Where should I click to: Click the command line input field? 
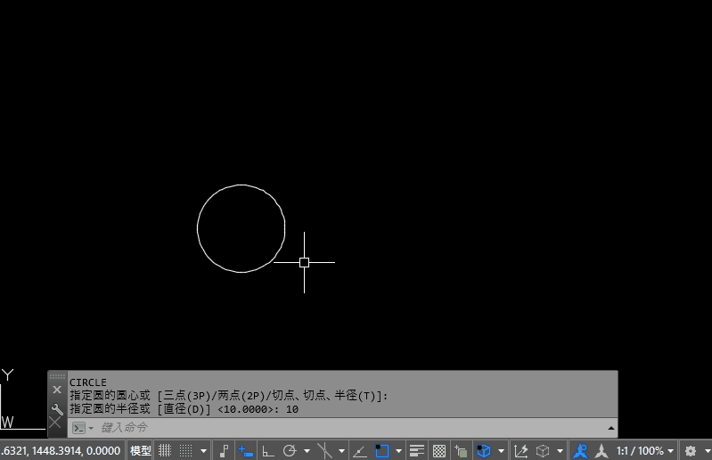[348, 428]
